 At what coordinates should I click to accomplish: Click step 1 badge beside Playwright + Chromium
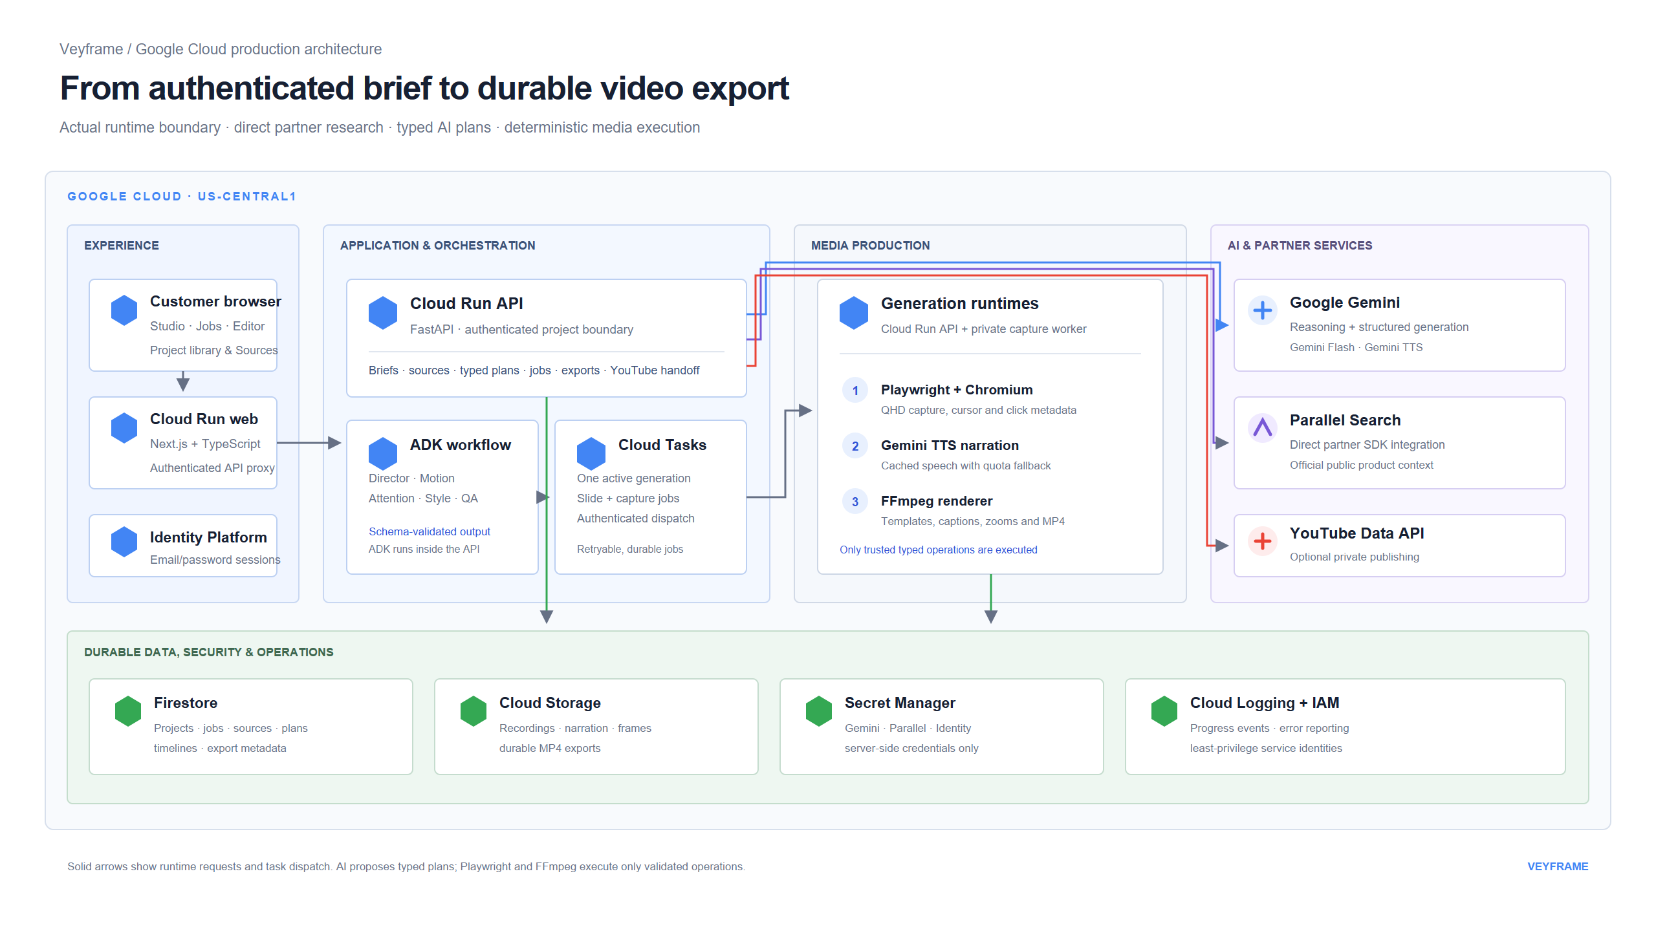tap(855, 391)
